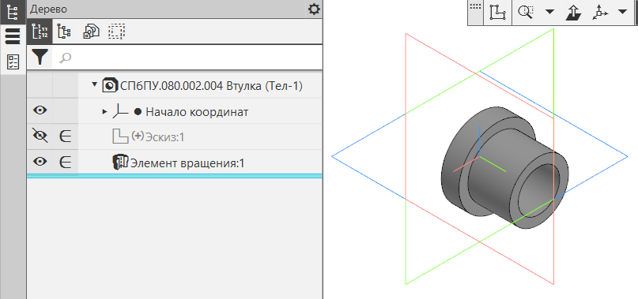638x299 pixels.
Task: Select СПбПУ.080.002.004 Втулка root node
Action: (x=211, y=86)
